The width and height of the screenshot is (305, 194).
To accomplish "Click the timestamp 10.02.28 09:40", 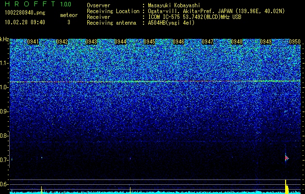I will (25, 22).
